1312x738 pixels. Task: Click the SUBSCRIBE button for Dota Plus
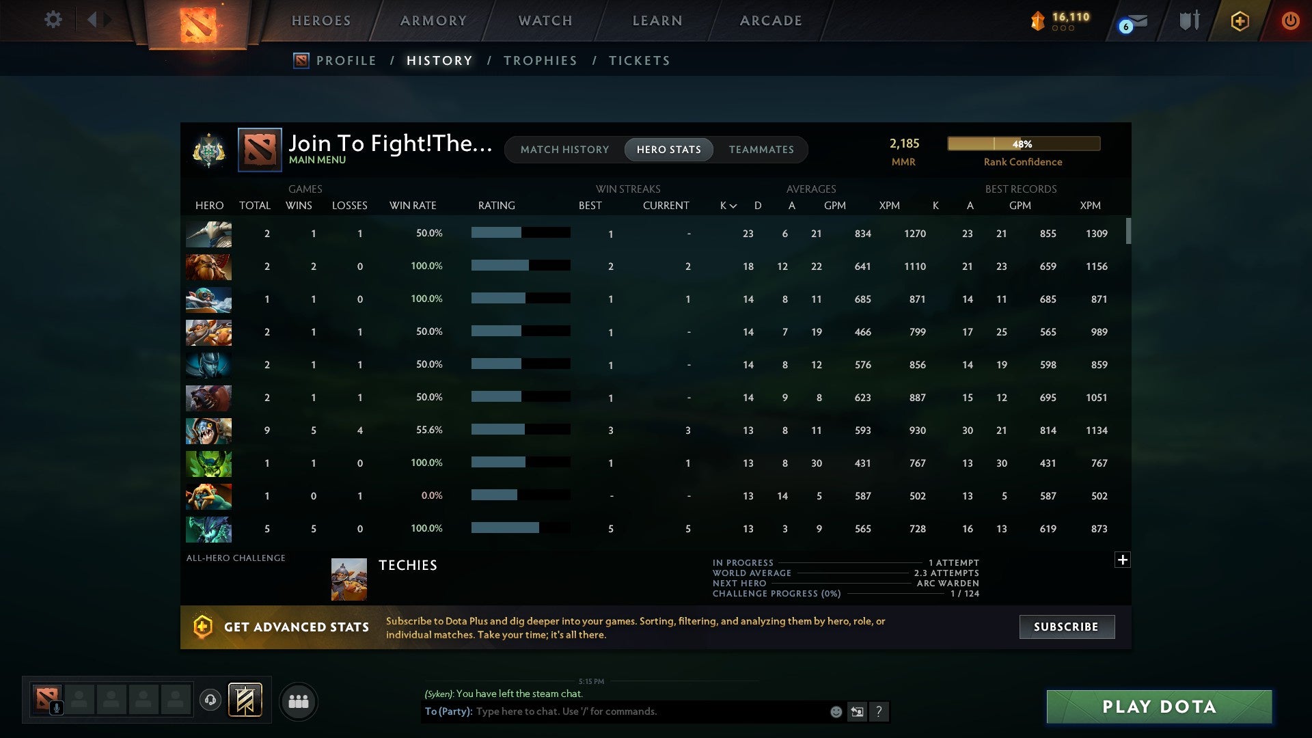[1066, 627]
